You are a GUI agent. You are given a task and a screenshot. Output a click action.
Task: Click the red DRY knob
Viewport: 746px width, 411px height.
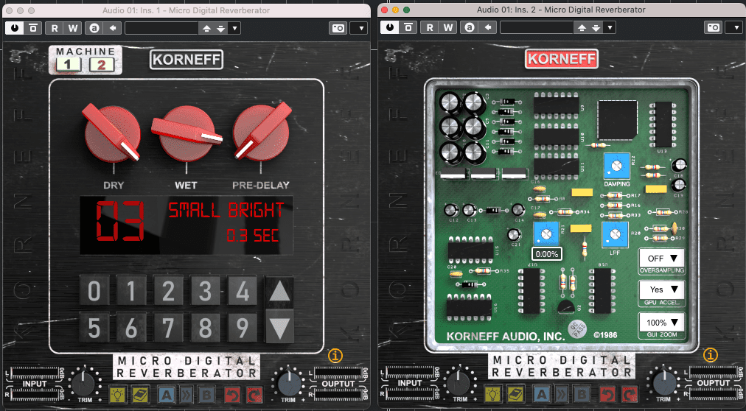point(112,133)
